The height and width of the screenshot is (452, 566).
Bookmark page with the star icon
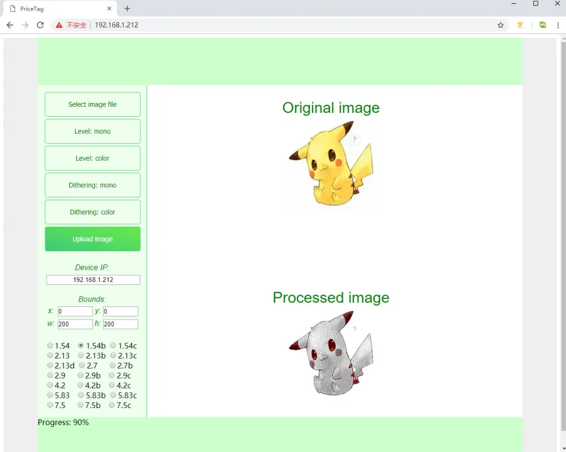pos(501,25)
